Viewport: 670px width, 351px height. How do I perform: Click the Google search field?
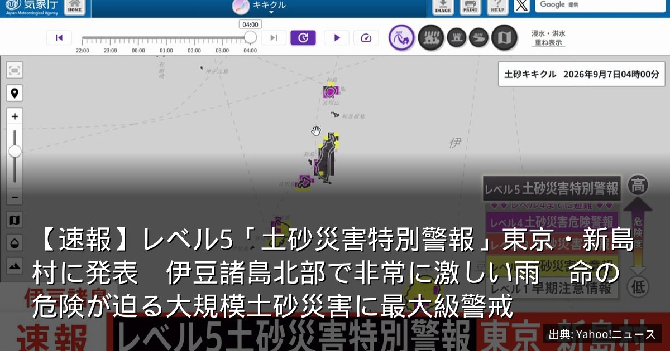(x=600, y=5)
